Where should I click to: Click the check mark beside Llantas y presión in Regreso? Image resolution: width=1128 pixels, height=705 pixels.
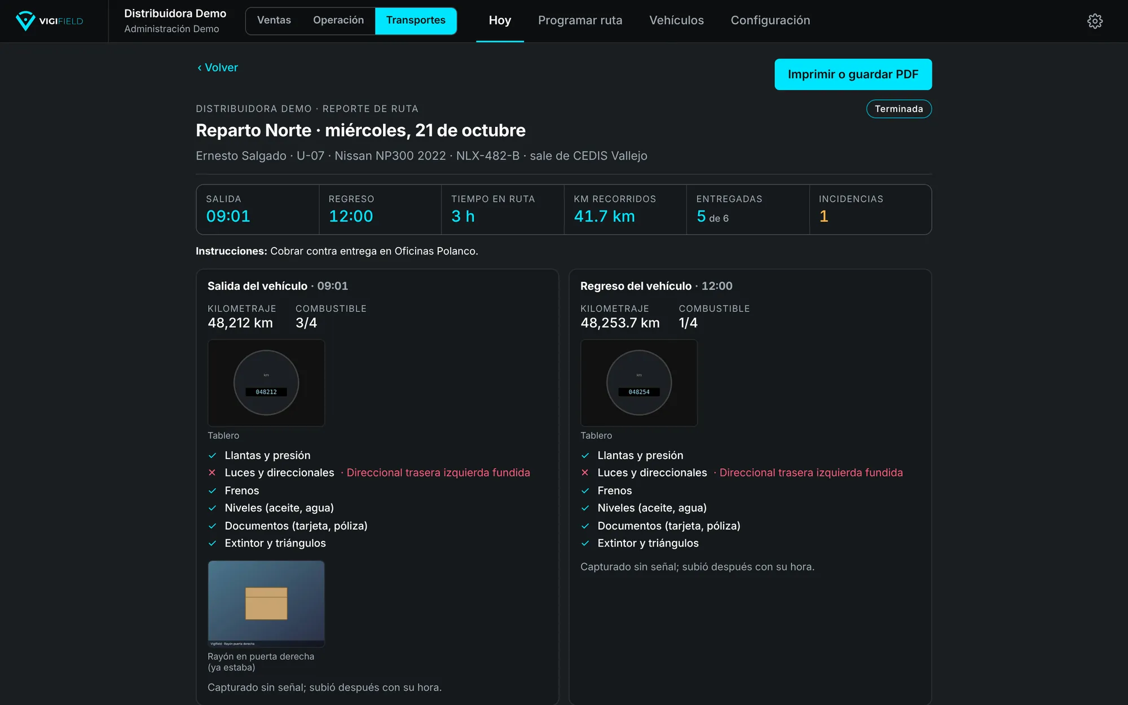tap(585, 456)
